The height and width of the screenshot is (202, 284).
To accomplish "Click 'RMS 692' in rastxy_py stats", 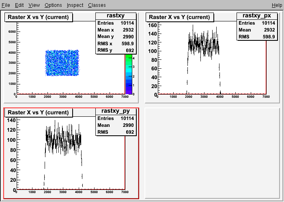I will pos(116,132).
